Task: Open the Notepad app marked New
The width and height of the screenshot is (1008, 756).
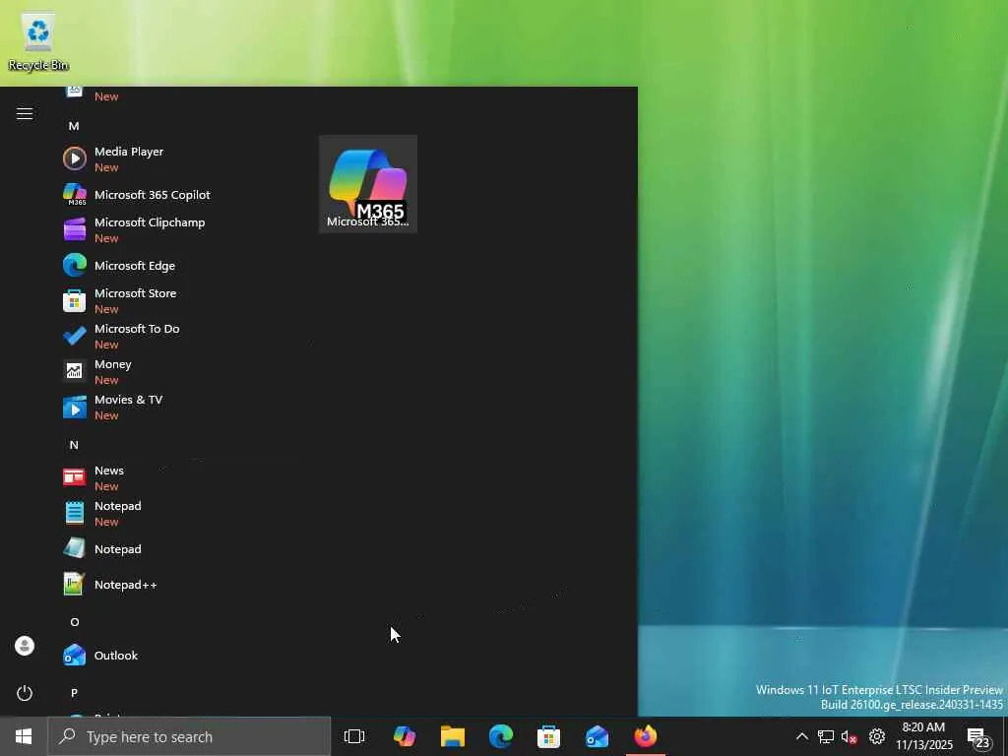Action: [102, 513]
